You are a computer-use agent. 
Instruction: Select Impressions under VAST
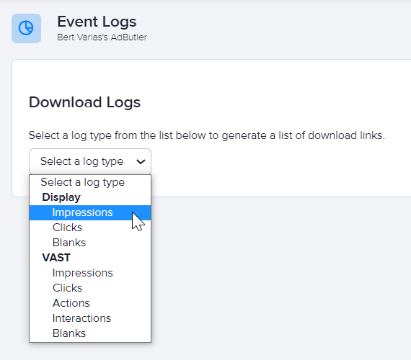coord(90,273)
